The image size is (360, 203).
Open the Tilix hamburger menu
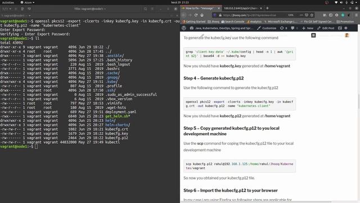(152, 9)
